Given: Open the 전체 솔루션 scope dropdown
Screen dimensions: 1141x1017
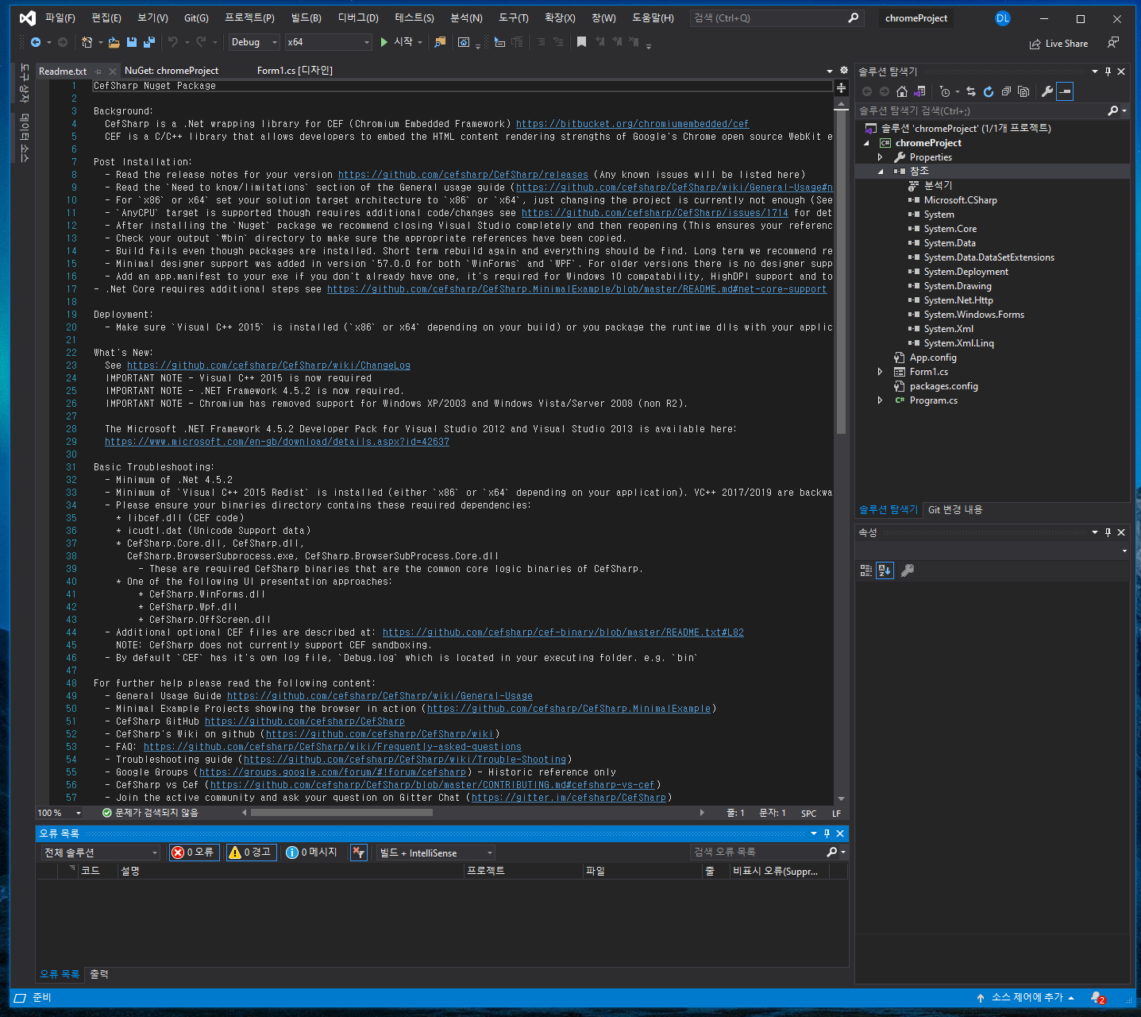Looking at the screenshot, I should 101,853.
